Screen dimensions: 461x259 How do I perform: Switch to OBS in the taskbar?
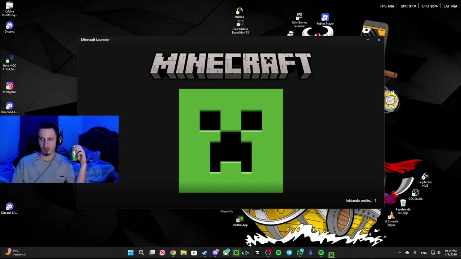pos(268,253)
